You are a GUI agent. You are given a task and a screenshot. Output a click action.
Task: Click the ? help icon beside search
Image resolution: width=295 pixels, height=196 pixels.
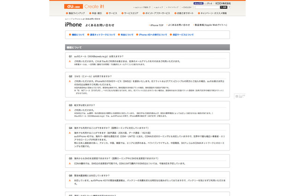(230, 7)
